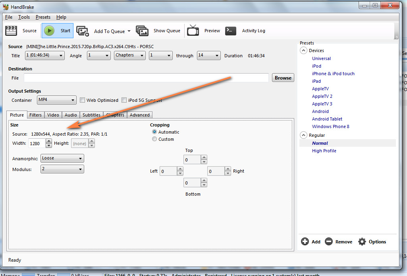Open the Presets menu
The height and width of the screenshot is (276, 407).
[43, 17]
